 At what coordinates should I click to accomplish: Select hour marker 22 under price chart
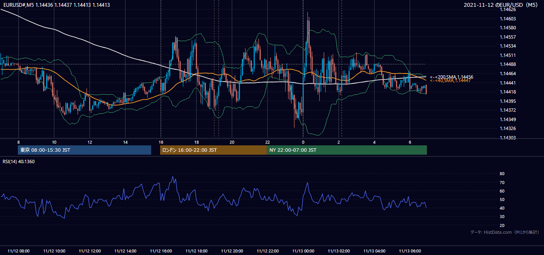tap(267, 142)
